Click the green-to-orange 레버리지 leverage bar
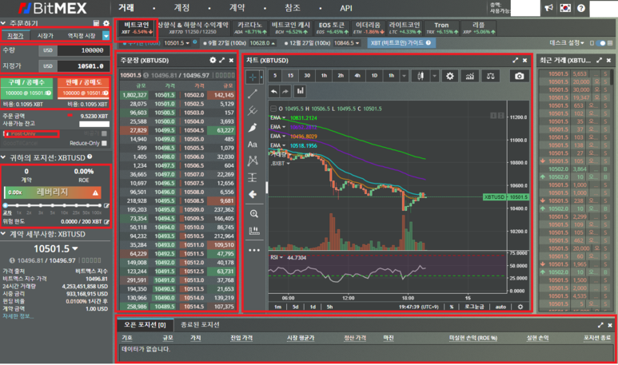Viewport: 618px width, 365px height. (x=52, y=192)
